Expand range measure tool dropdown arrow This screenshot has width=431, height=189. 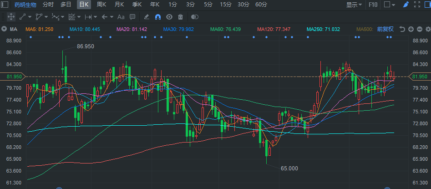click(96, 17)
